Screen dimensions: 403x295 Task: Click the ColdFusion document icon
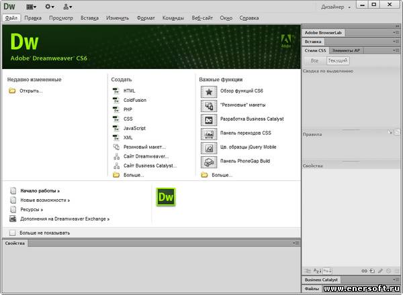click(116, 100)
